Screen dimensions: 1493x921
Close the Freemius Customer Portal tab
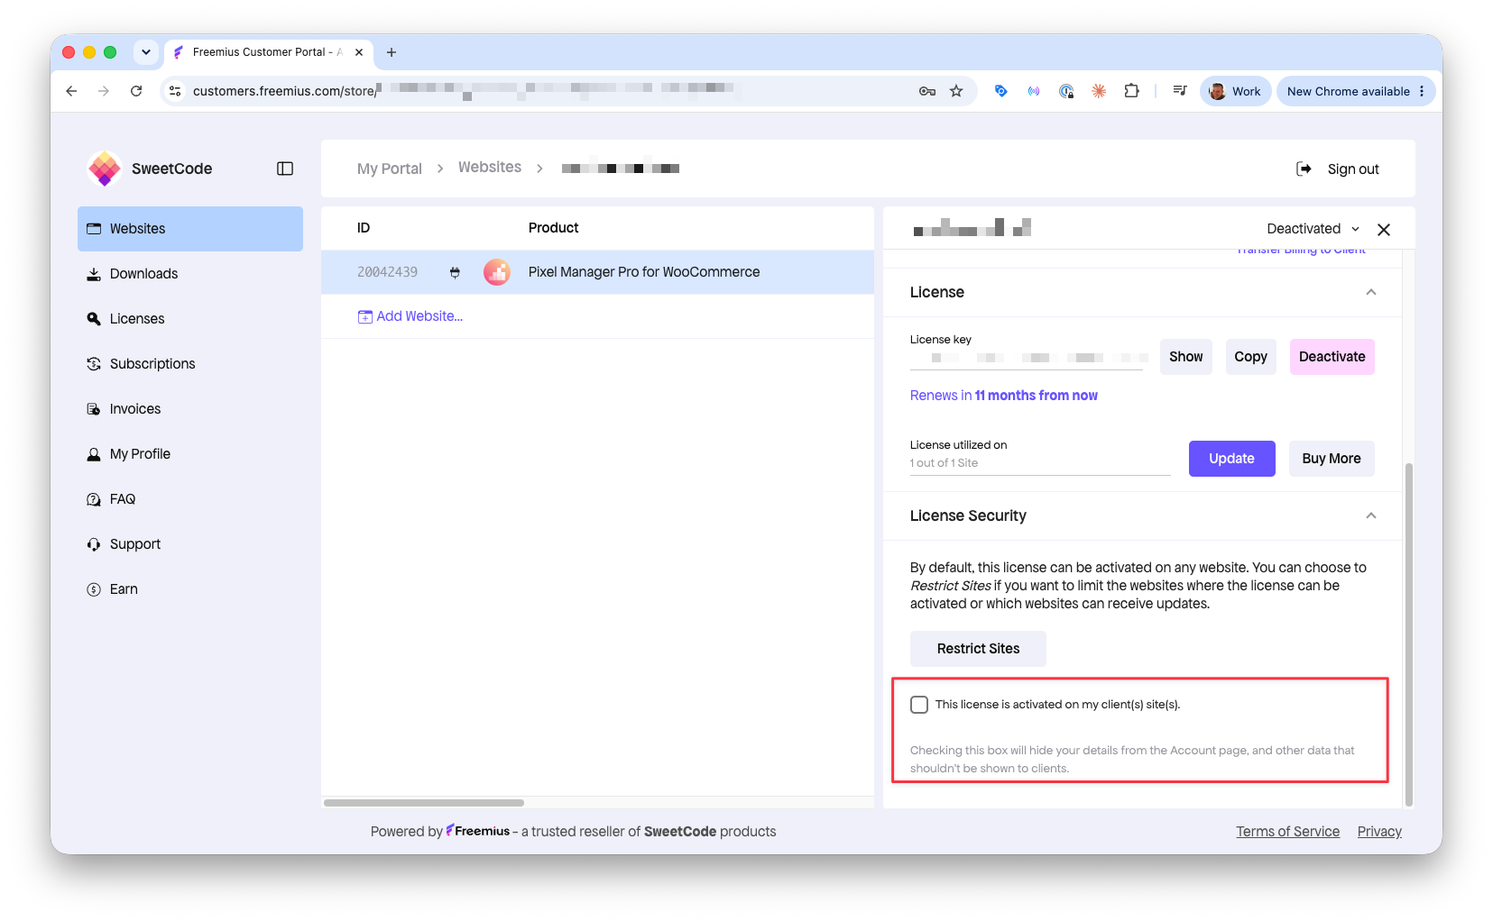[359, 52]
